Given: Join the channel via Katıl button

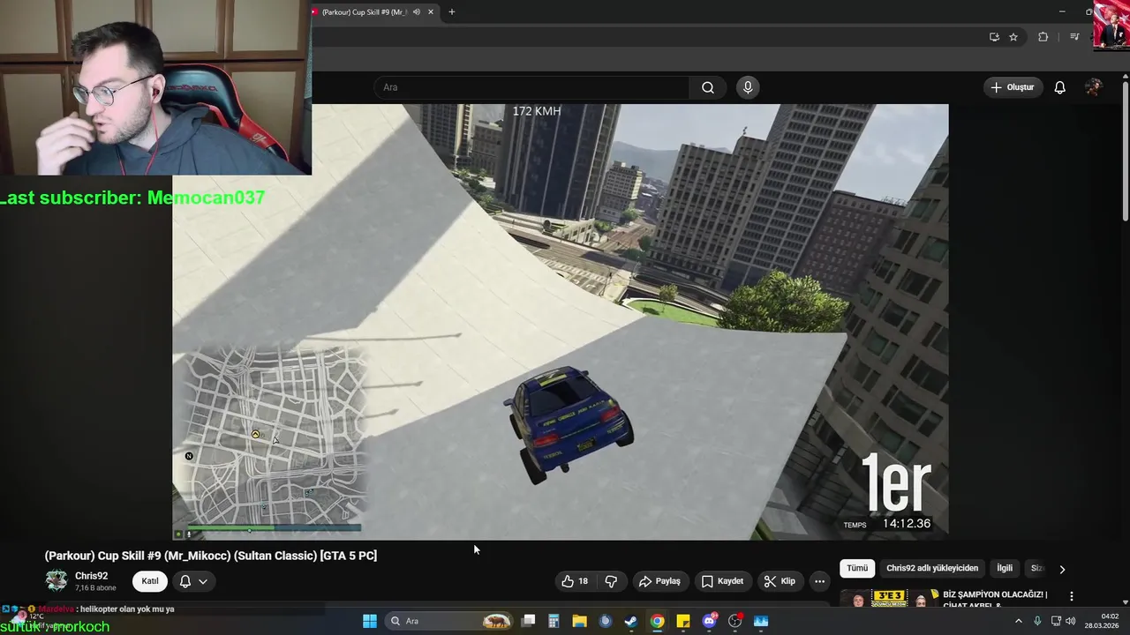Looking at the screenshot, I should 150,581.
